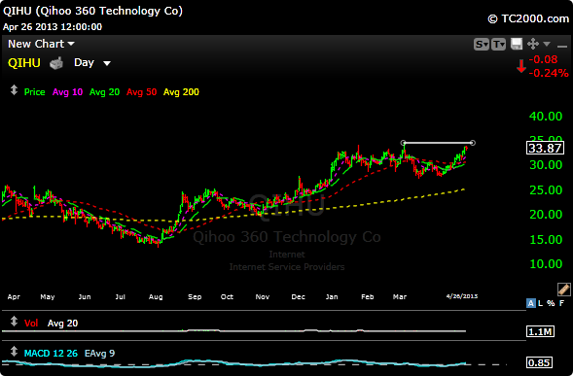Image resolution: width=573 pixels, height=376 pixels.
Task: Switch to arithmetic scale A
Action: click(531, 303)
